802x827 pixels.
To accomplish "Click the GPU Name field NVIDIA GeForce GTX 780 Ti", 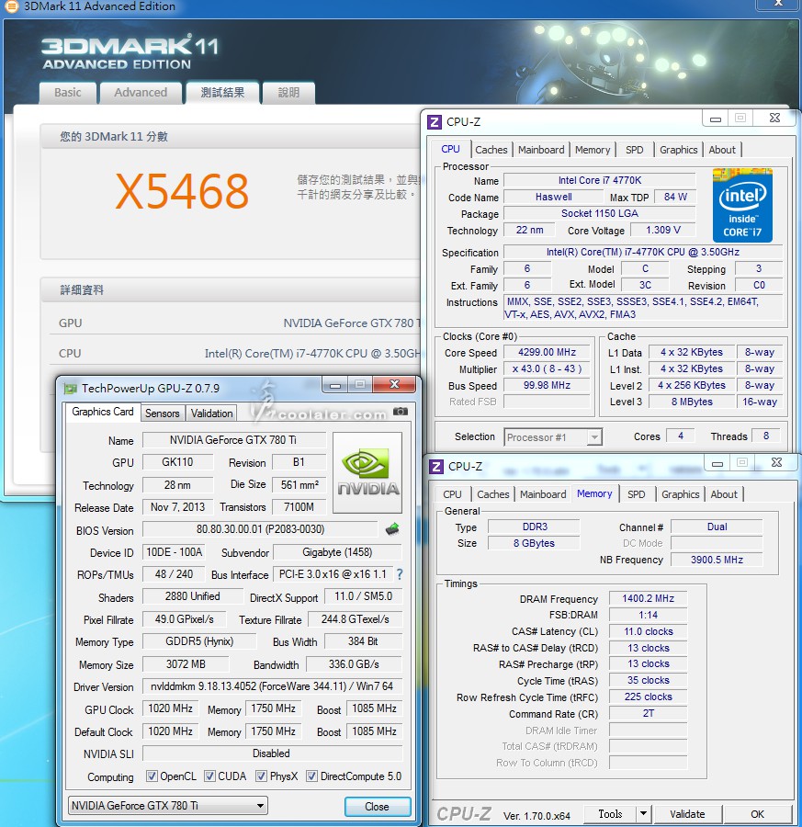I will pyautogui.click(x=233, y=440).
